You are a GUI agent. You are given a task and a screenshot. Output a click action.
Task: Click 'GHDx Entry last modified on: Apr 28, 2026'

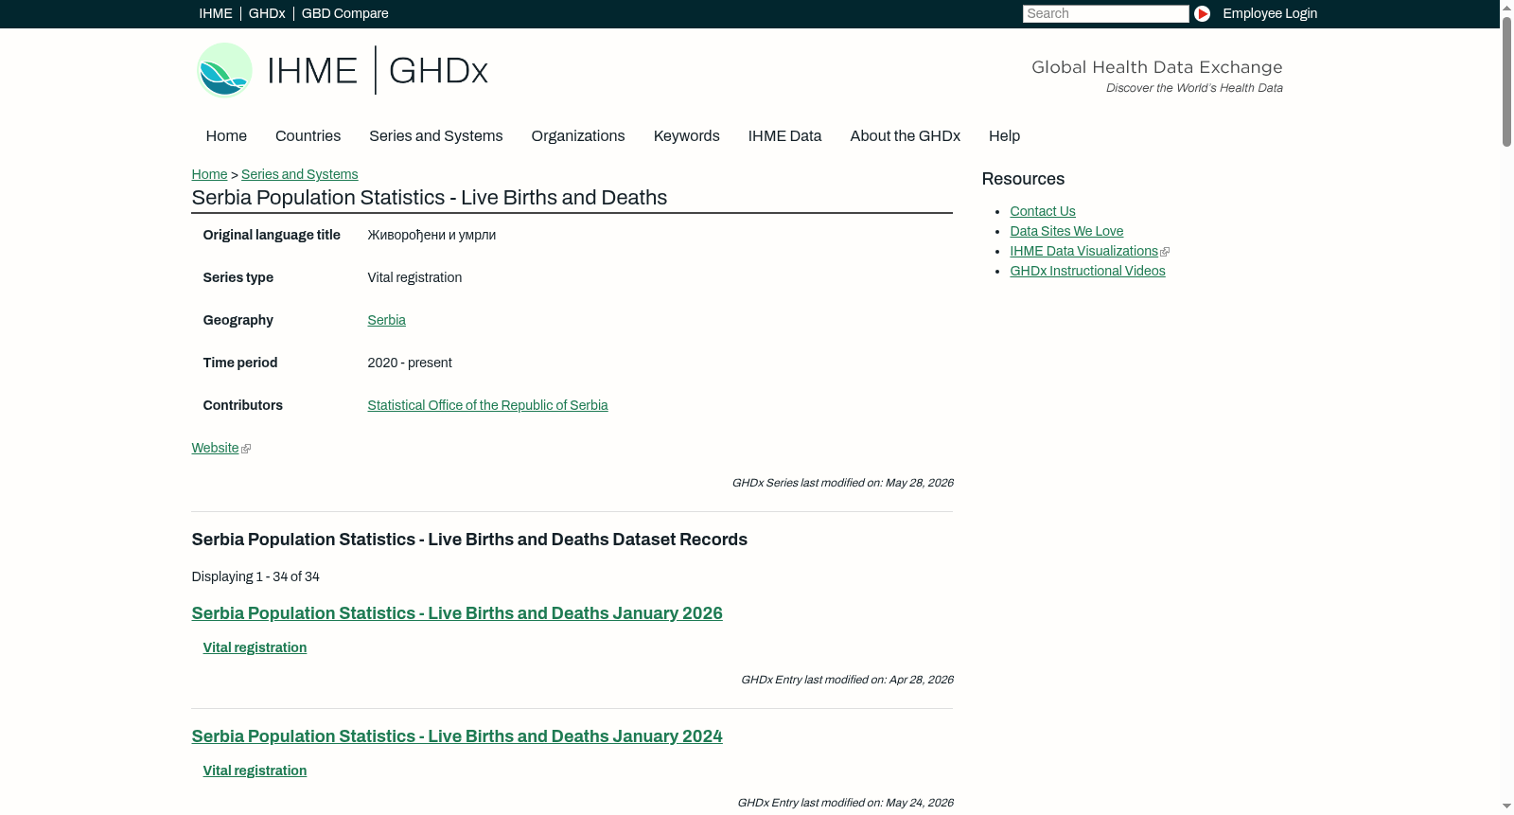(848, 680)
